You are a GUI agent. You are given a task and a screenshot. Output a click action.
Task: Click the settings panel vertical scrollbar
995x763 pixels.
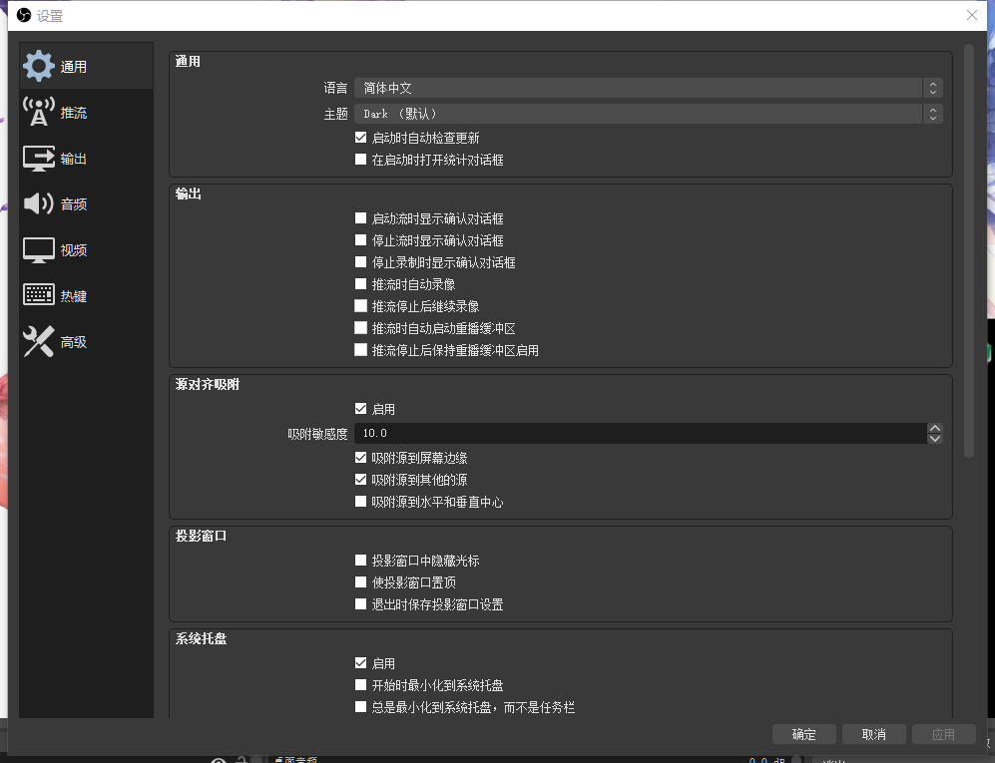[968, 249]
